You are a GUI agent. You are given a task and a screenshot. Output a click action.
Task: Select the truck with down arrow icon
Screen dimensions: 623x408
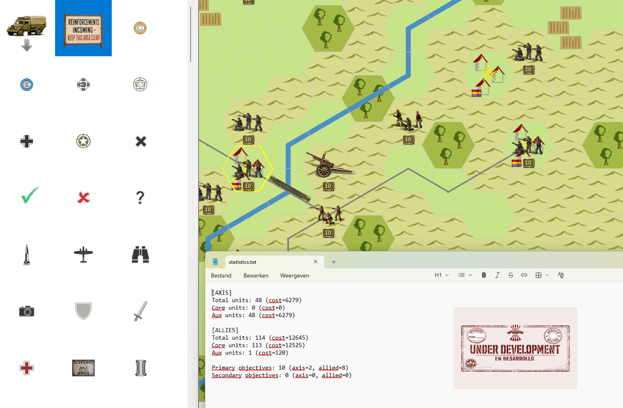(27, 33)
